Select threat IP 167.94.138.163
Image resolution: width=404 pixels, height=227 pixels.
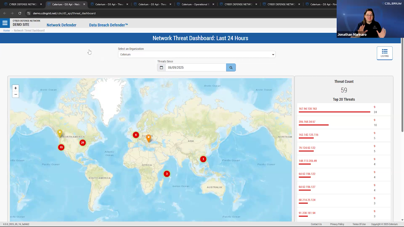click(x=308, y=109)
